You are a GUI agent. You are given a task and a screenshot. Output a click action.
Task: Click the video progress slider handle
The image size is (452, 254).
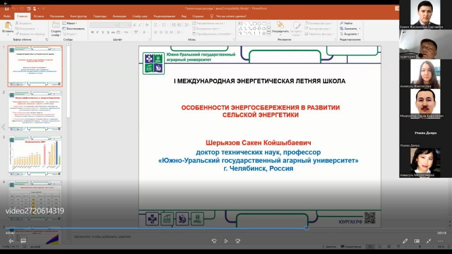pyautogui.click(x=307, y=228)
